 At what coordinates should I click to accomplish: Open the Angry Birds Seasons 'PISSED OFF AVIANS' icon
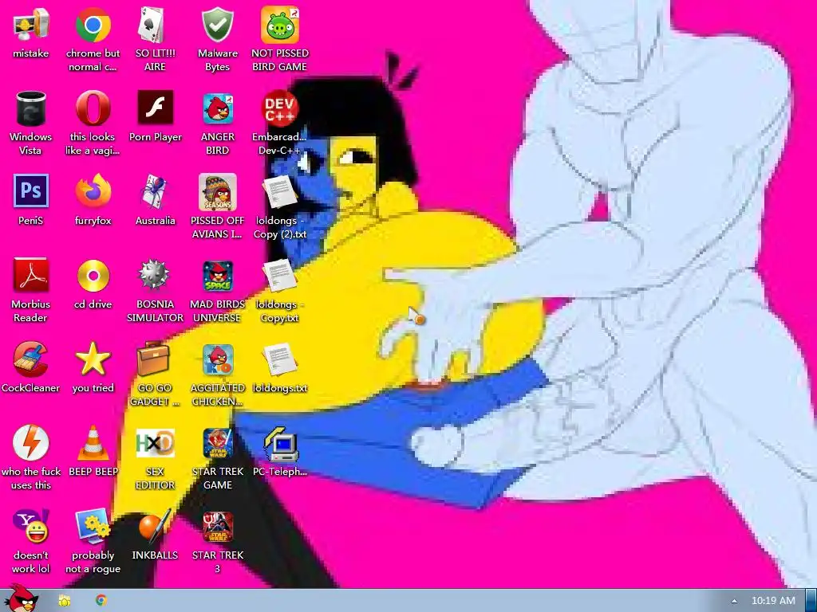click(217, 193)
